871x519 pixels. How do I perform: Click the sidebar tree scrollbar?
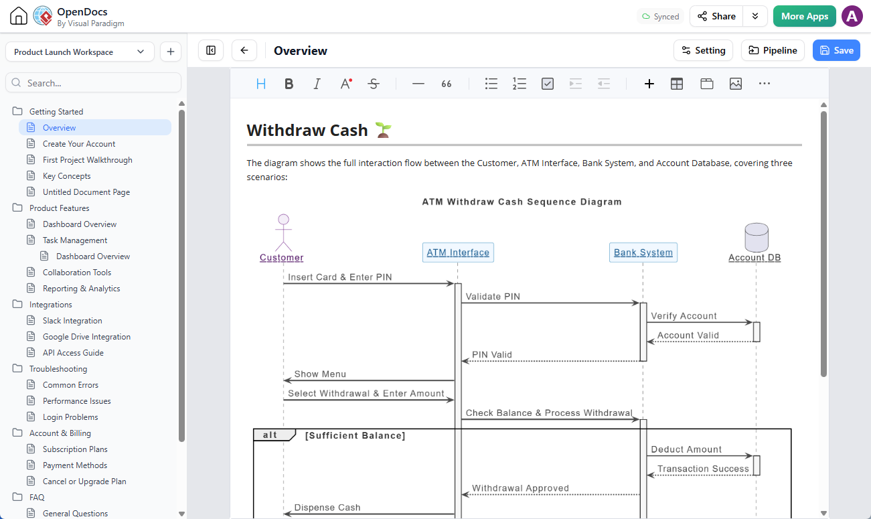181,275
